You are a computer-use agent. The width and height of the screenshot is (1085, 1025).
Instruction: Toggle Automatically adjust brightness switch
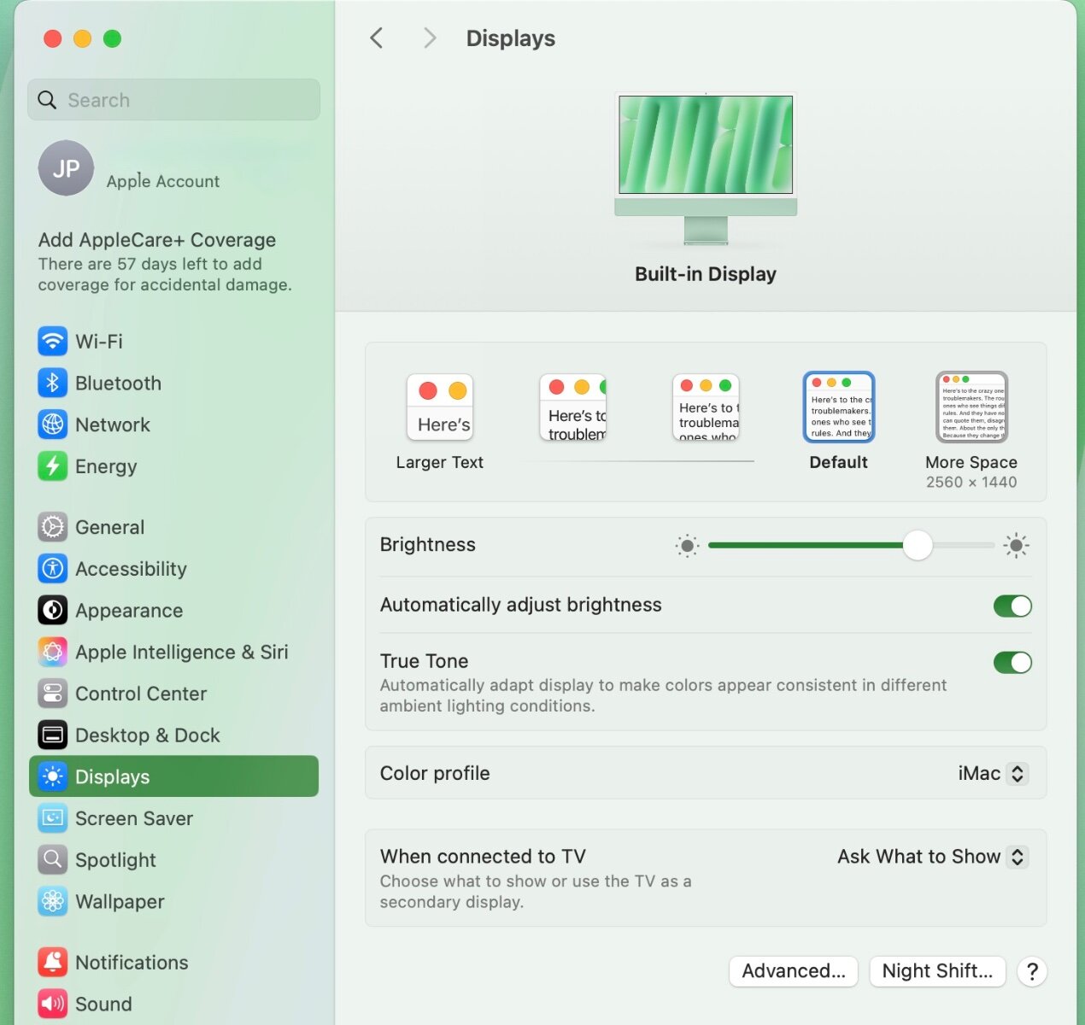point(1012,606)
